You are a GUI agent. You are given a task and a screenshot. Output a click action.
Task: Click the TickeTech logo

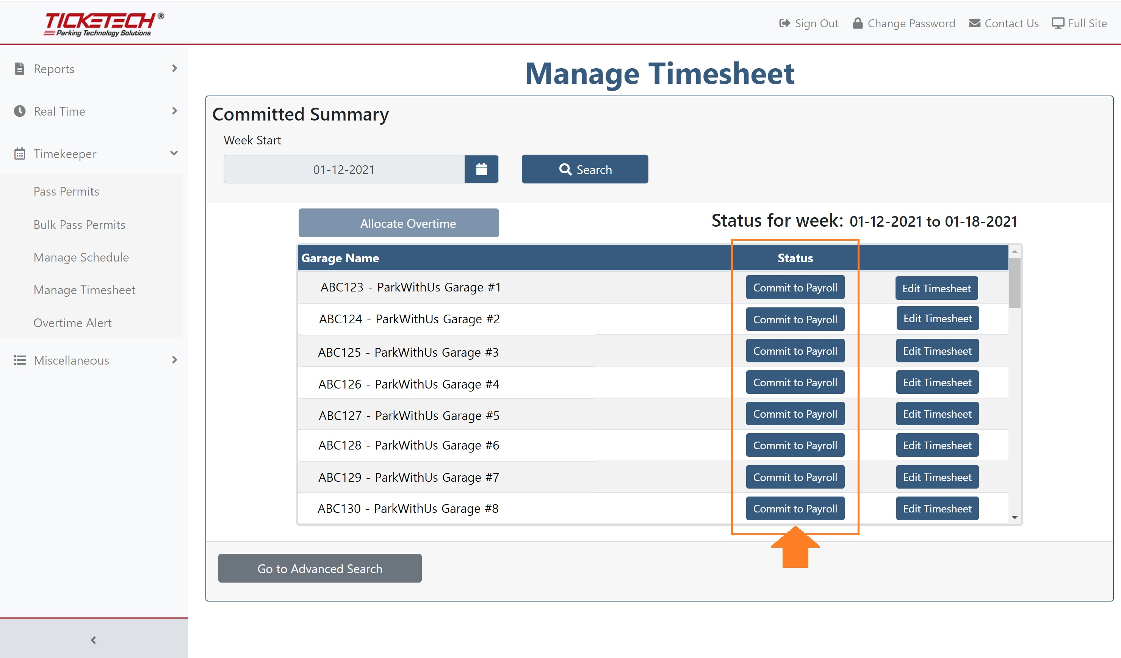tap(103, 24)
